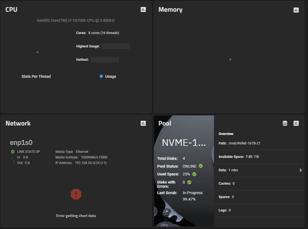Image resolution: width=308 pixels, height=229 pixels.
Task: Click the Total Disks 4 value
Action: click(184, 158)
